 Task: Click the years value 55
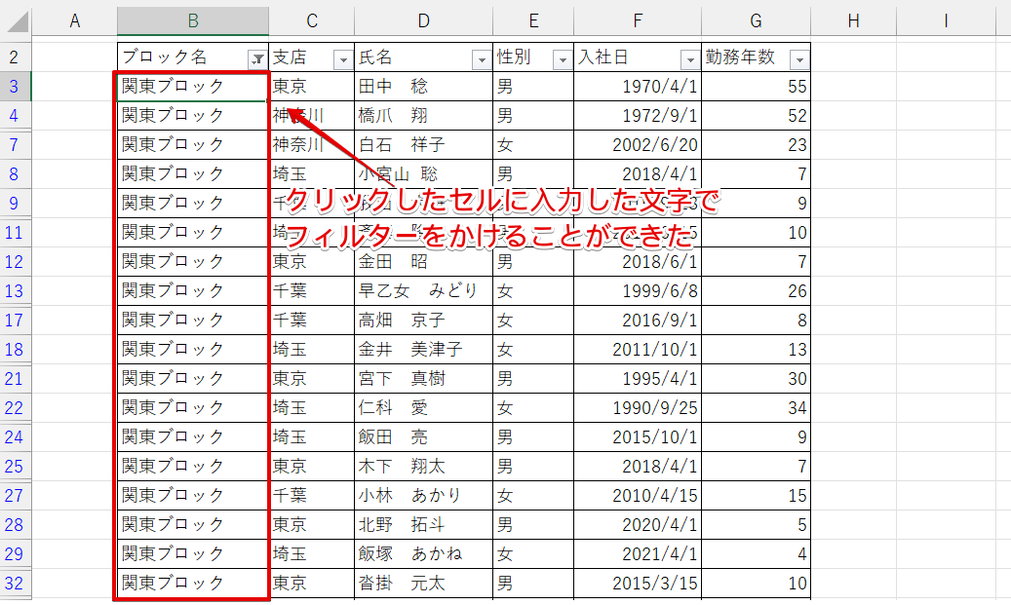(x=797, y=87)
